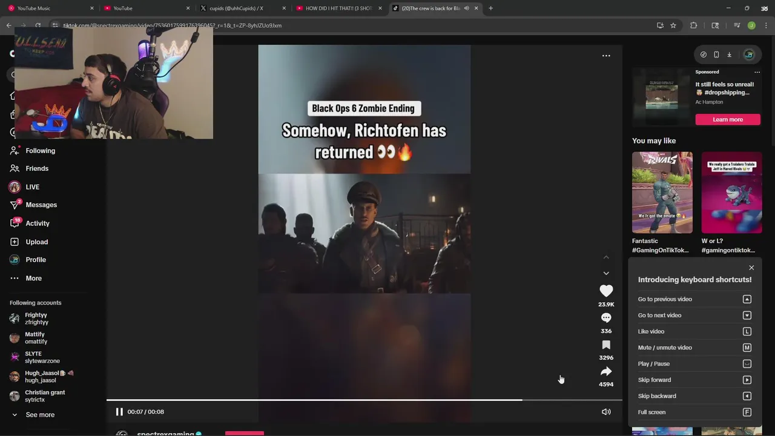The image size is (775, 436).
Task: Click the Like video L key icon
Action: 747,331
